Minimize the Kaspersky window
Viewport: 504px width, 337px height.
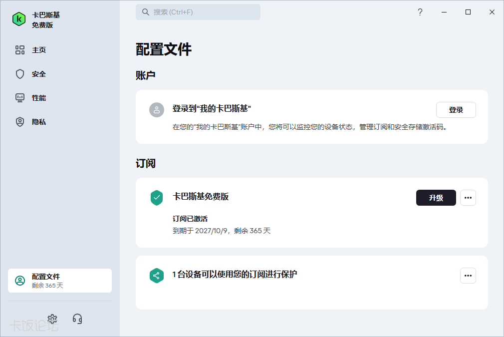click(444, 12)
